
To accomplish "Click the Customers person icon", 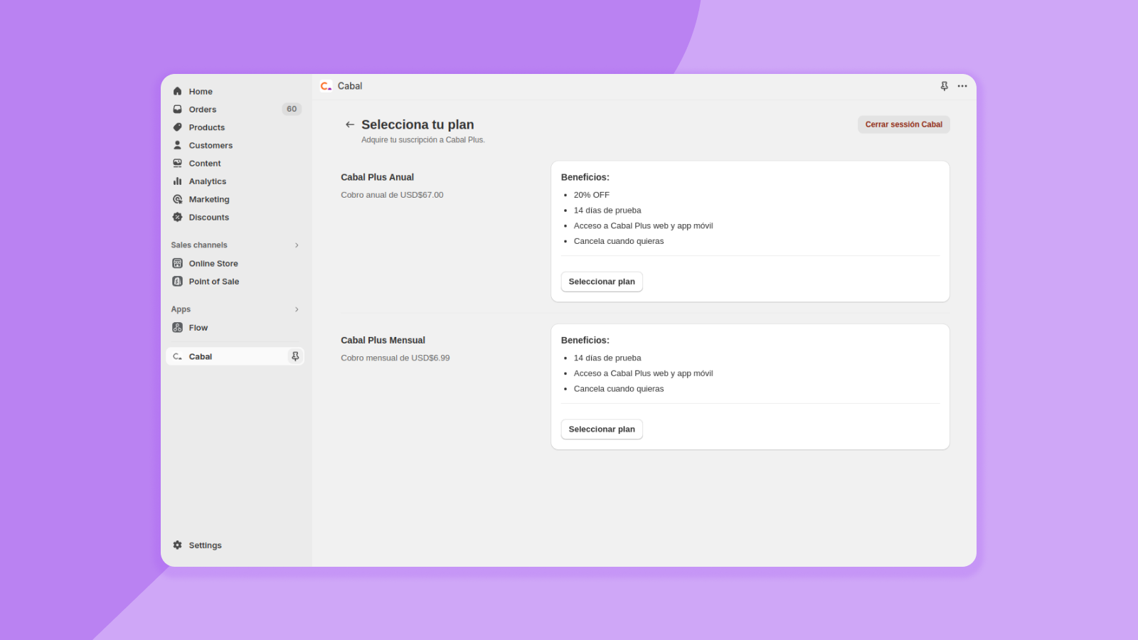I will point(177,145).
